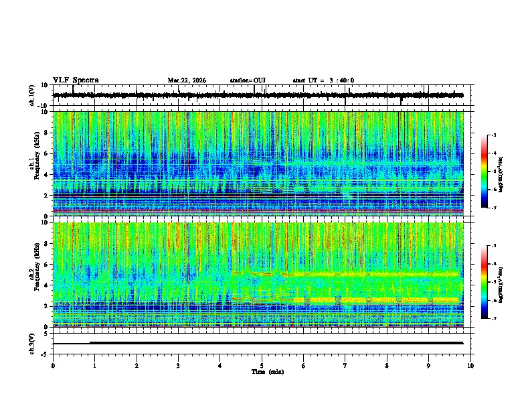
Task: Click the '-3' label on ch.1 colorbar
Action: [493, 135]
